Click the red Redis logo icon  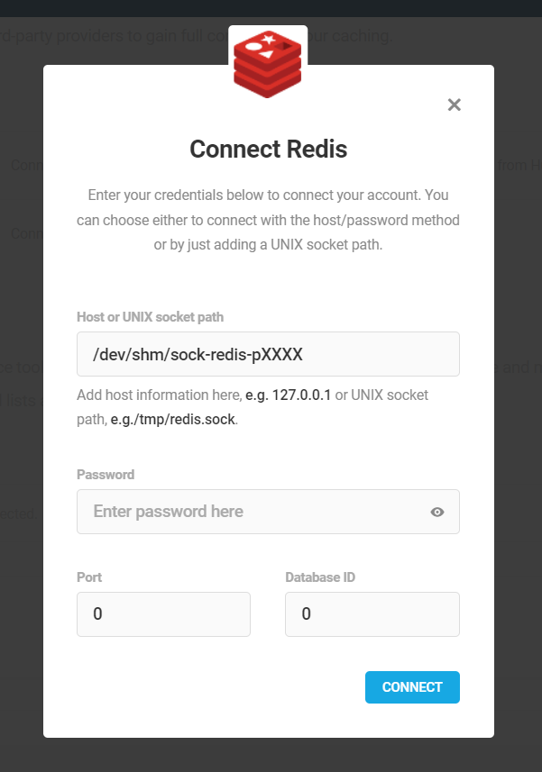tap(268, 64)
